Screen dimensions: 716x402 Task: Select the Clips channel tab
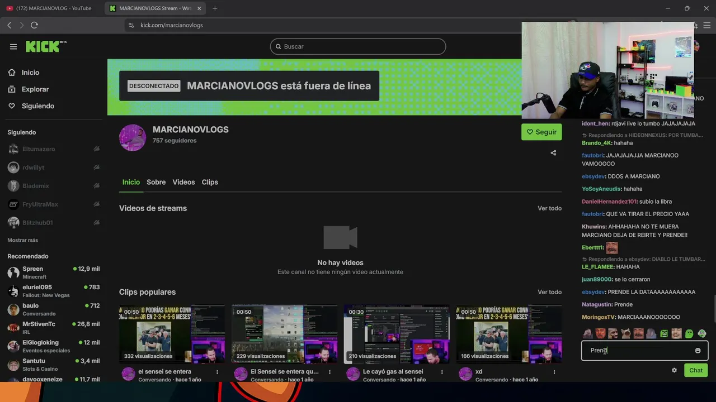(x=210, y=182)
